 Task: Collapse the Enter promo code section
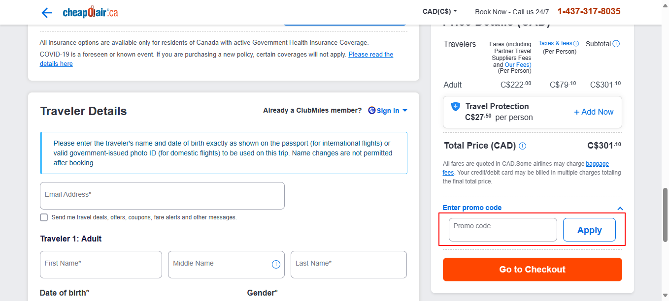(620, 208)
